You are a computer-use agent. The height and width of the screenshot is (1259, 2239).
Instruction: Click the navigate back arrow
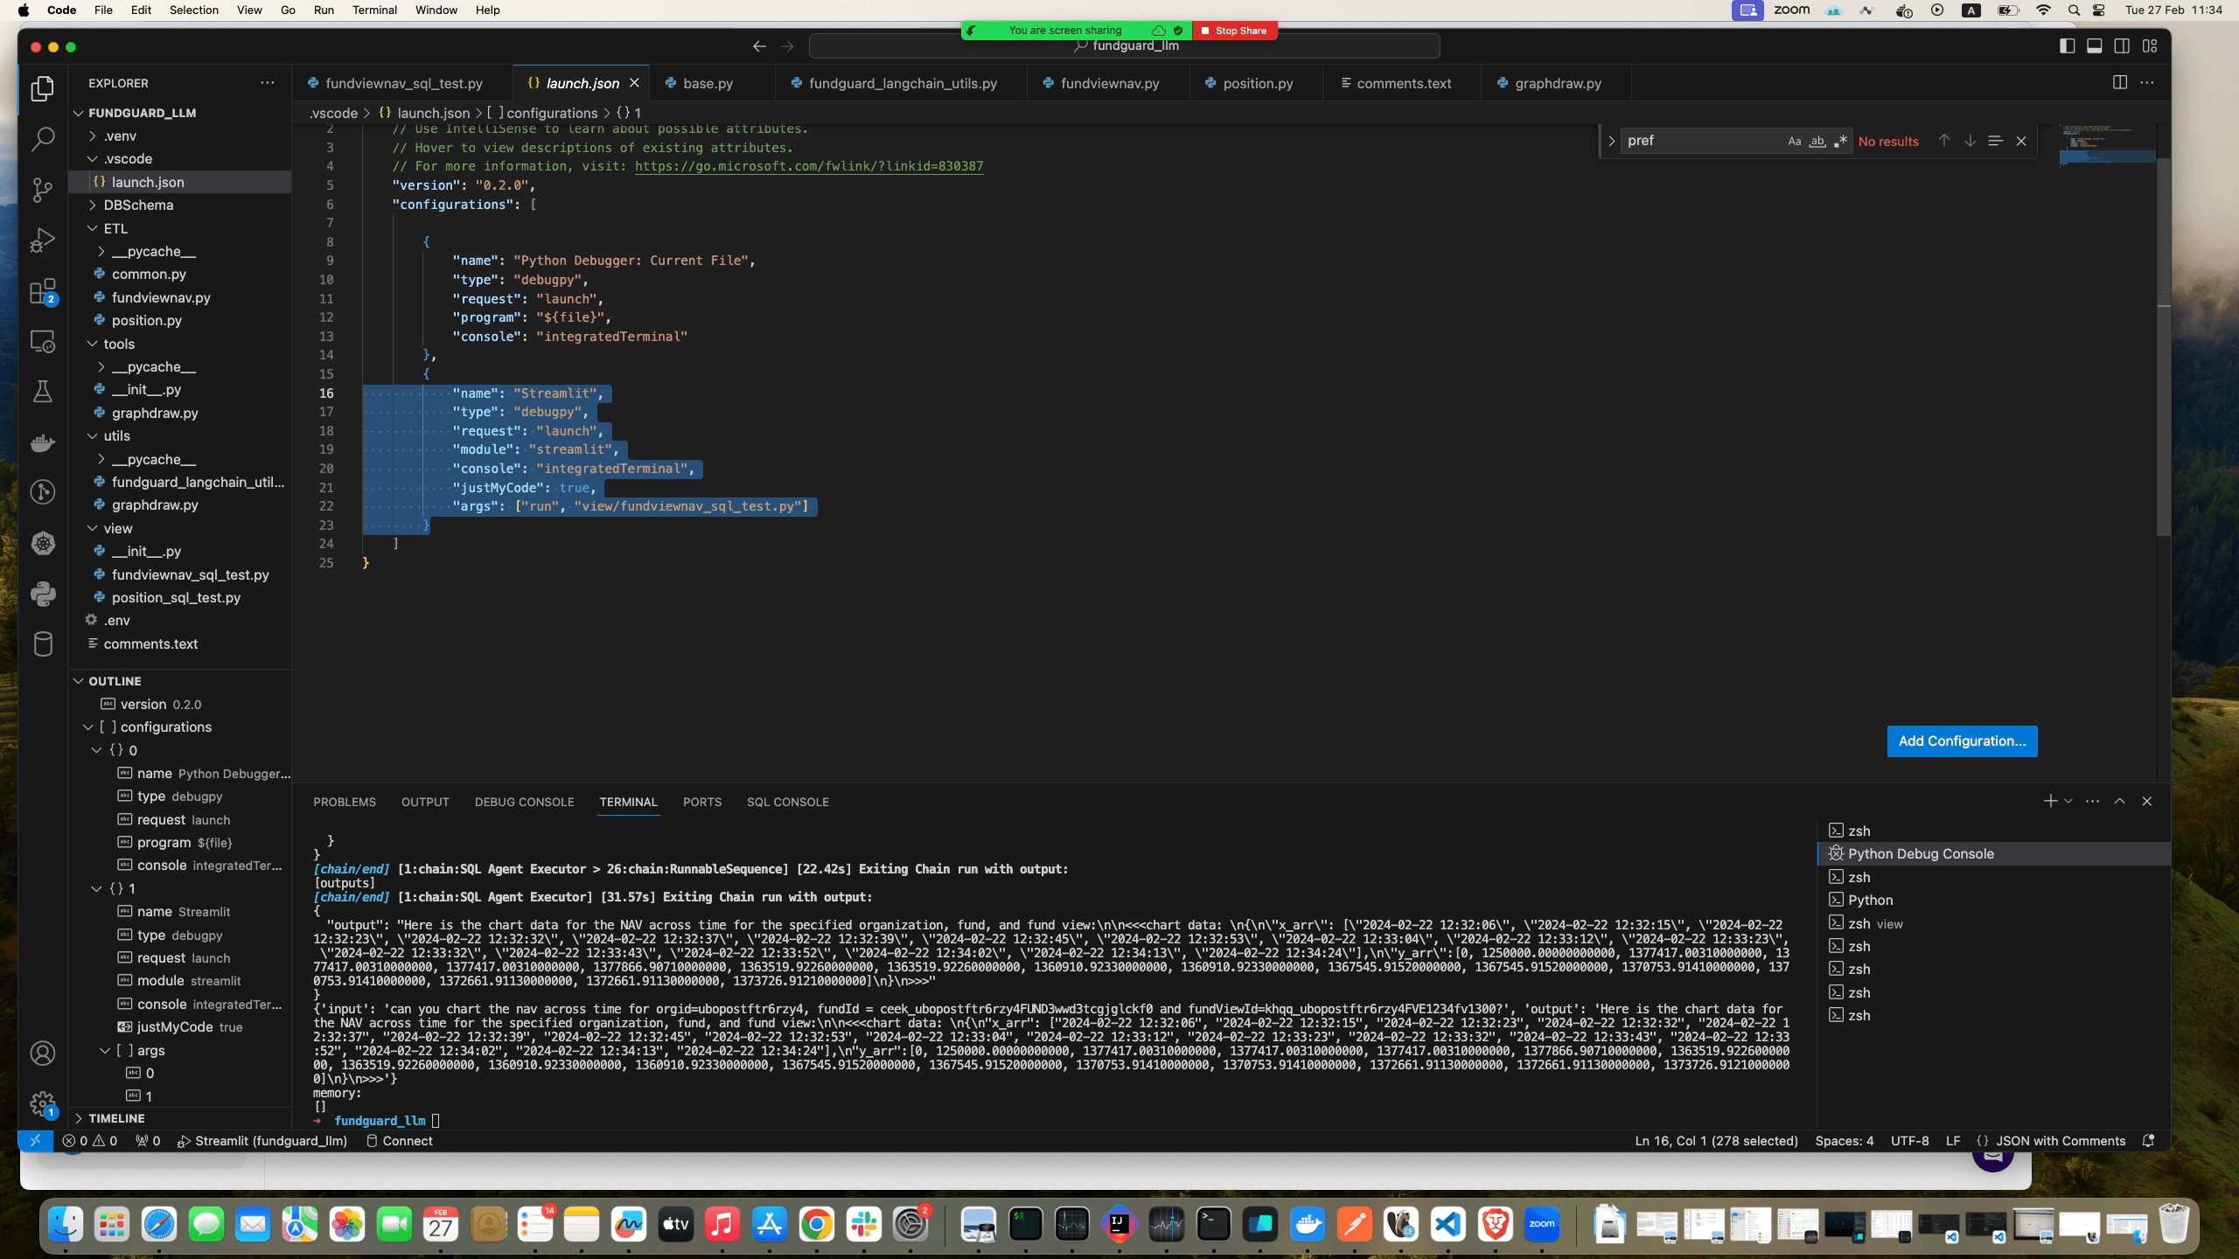pos(759,46)
